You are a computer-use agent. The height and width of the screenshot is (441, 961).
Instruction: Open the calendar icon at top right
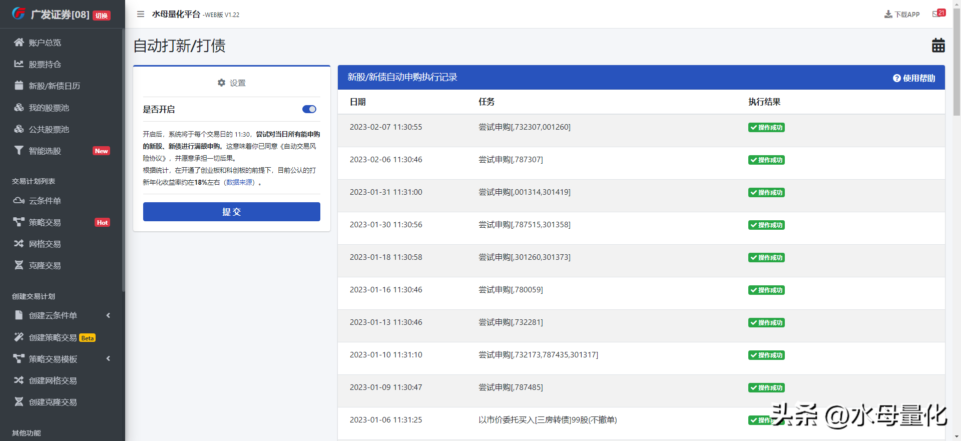[938, 46]
